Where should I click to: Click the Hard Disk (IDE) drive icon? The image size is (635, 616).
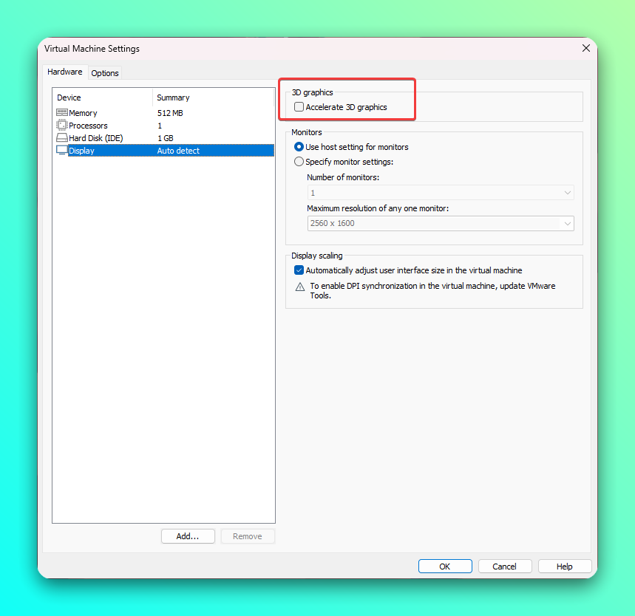coord(62,137)
